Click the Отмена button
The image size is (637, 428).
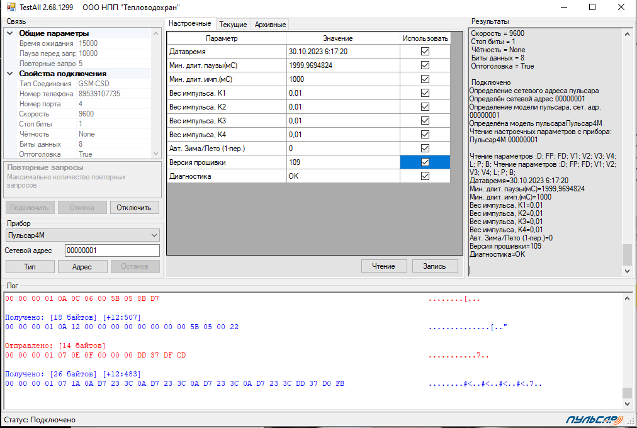click(x=82, y=208)
